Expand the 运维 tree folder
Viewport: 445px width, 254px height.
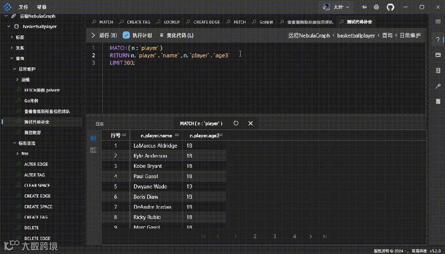pos(17,80)
